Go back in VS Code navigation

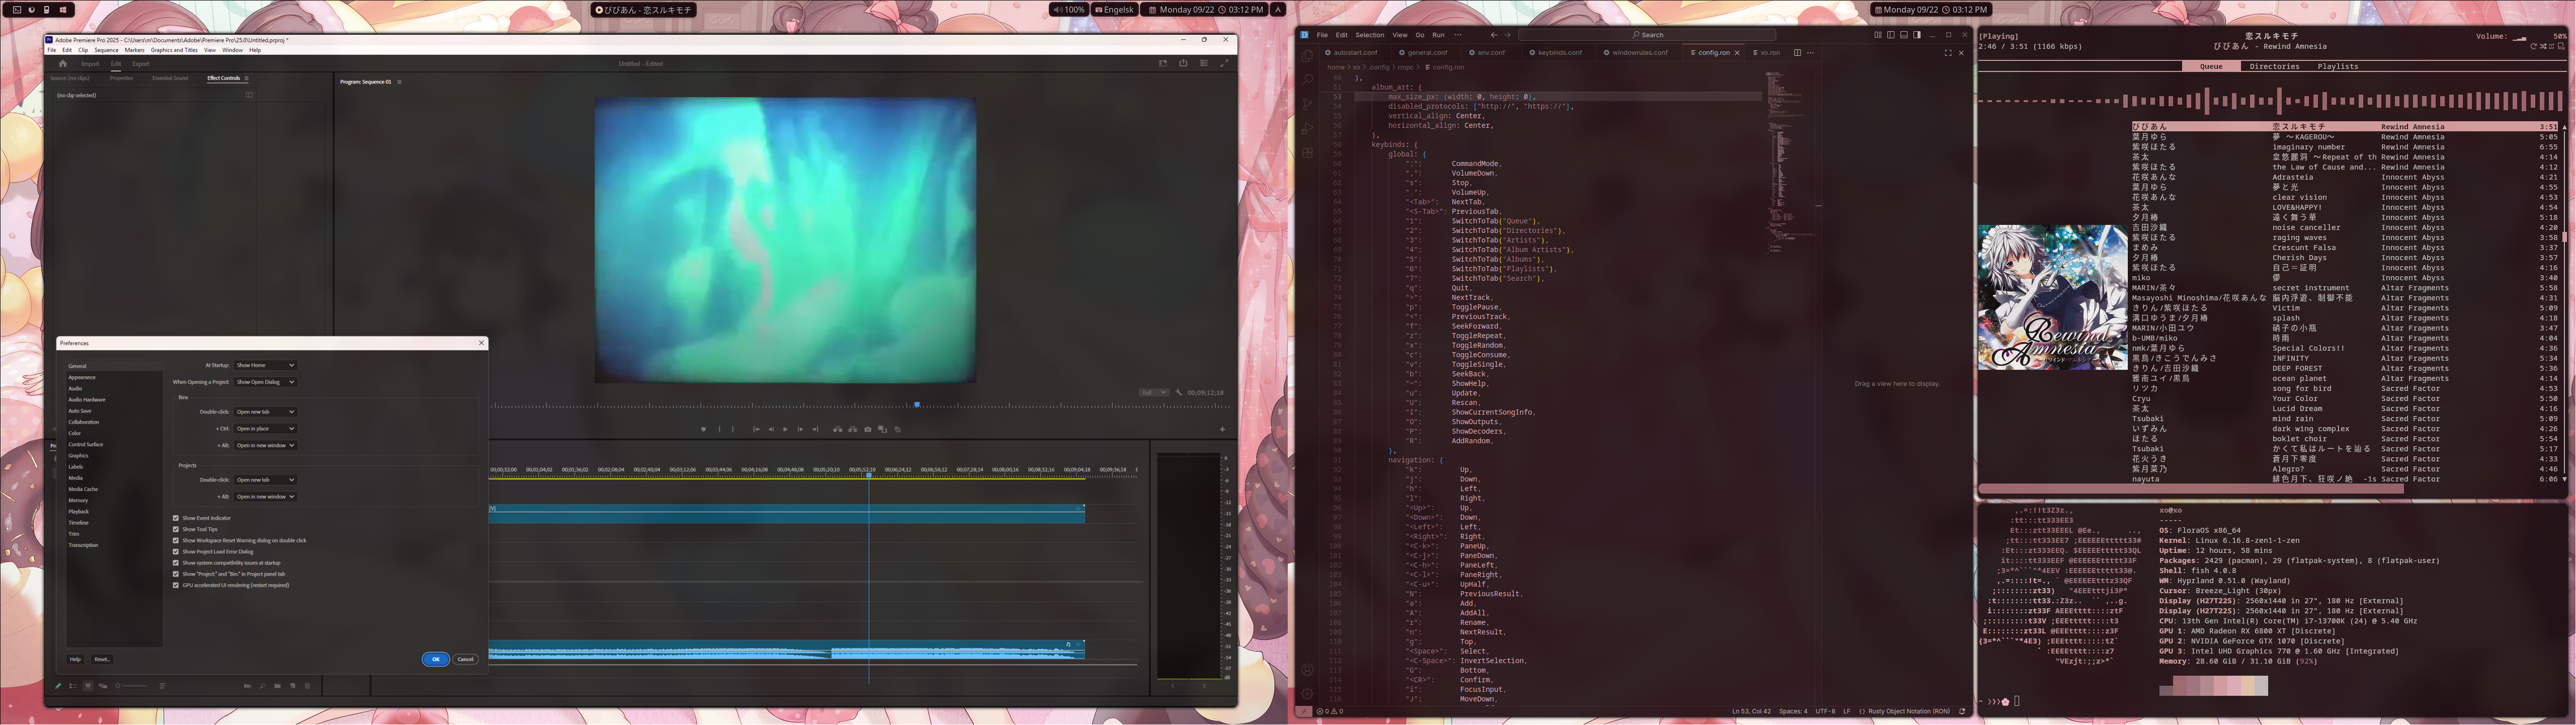pos(1494,35)
